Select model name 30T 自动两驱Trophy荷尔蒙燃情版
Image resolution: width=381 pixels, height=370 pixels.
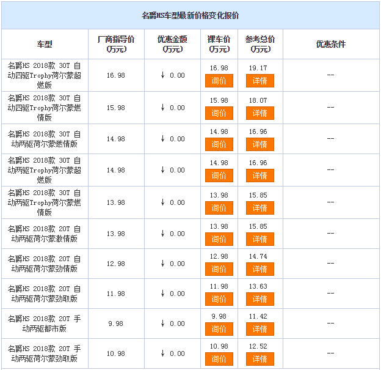tap(45, 202)
